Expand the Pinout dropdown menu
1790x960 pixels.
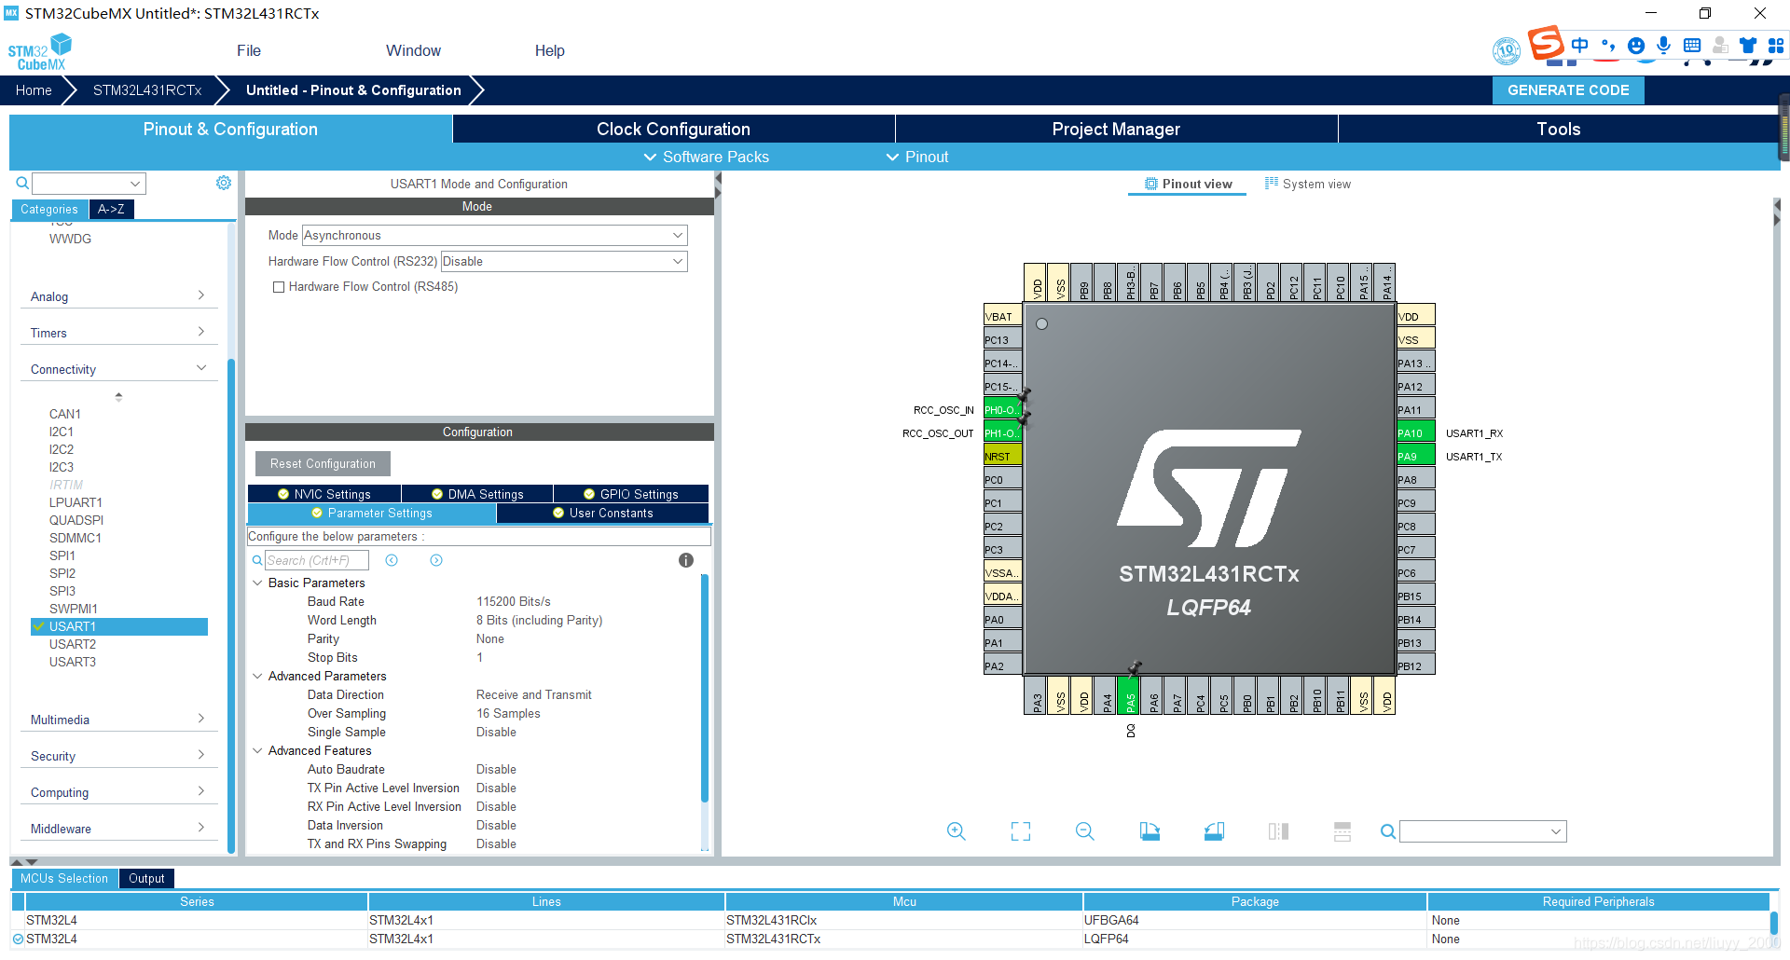coord(917,157)
